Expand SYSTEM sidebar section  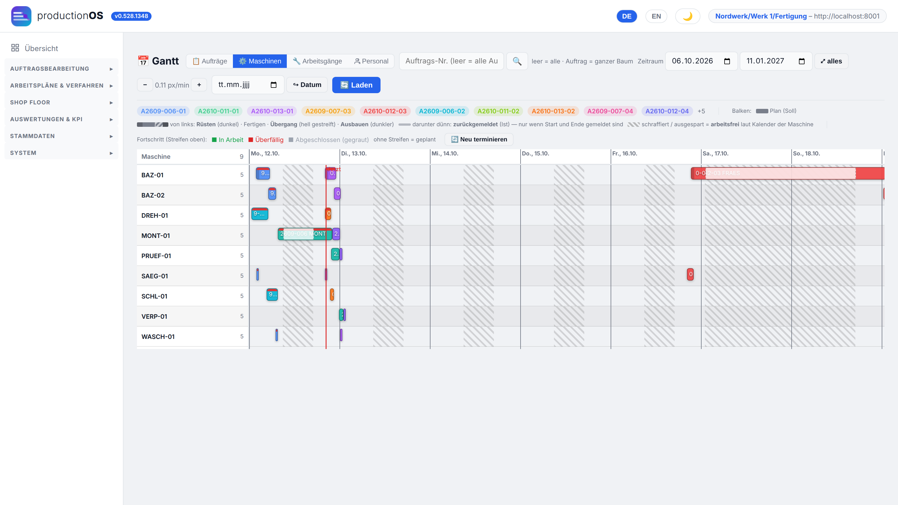click(x=61, y=153)
